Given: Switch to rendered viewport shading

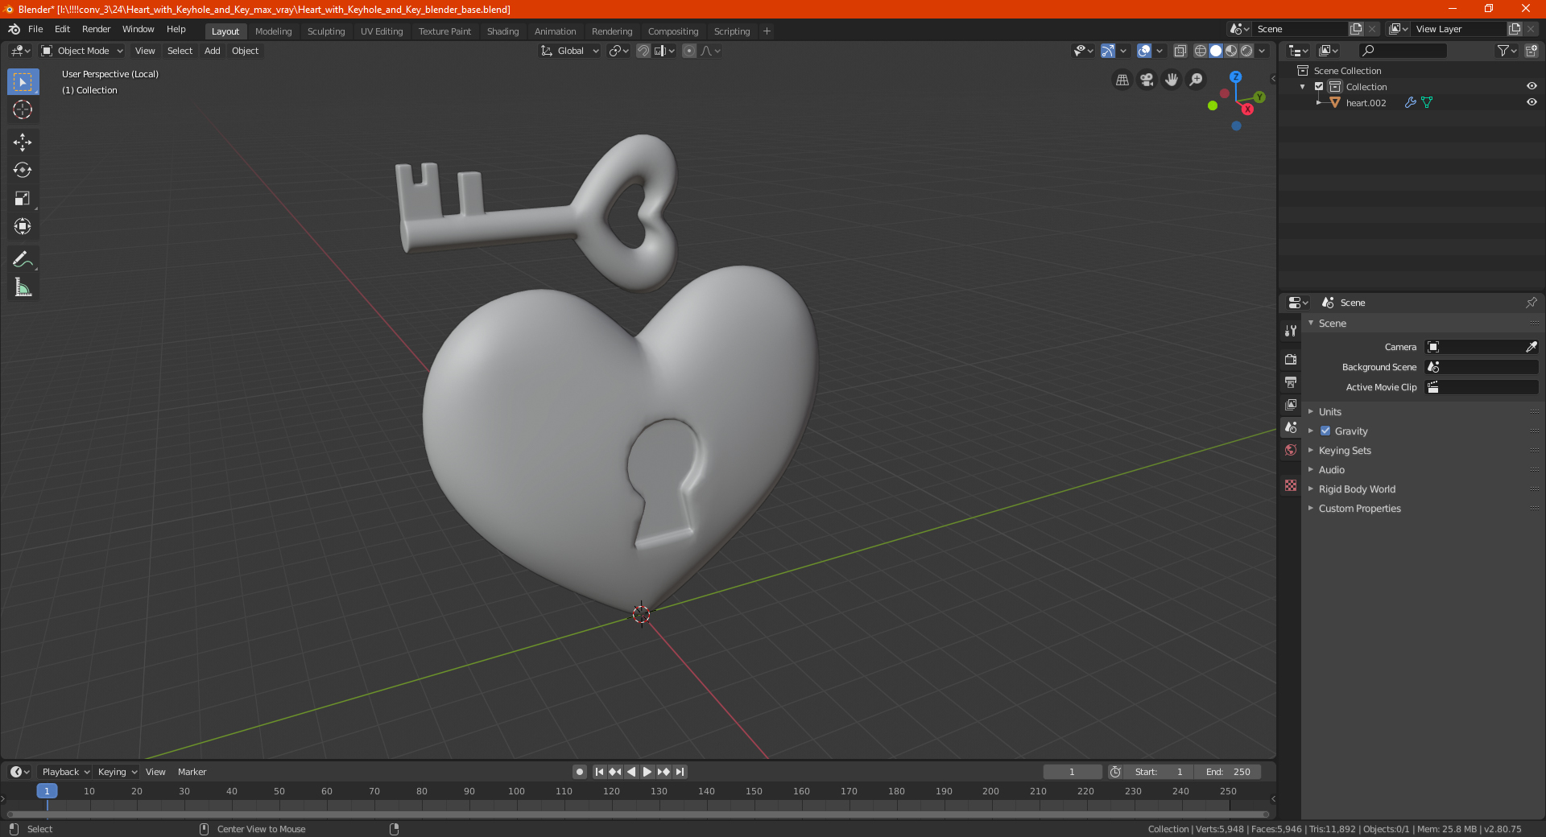Looking at the screenshot, I should pos(1246,51).
